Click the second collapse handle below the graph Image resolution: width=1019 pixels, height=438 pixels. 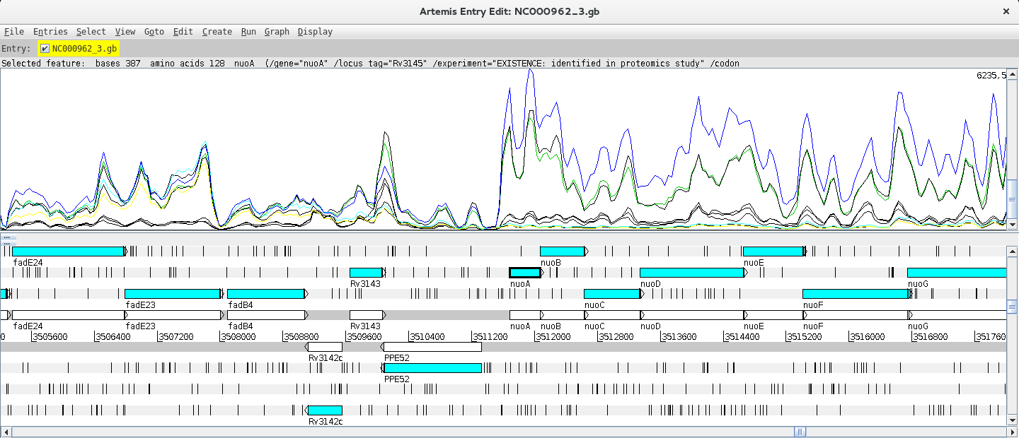[x=6, y=244]
